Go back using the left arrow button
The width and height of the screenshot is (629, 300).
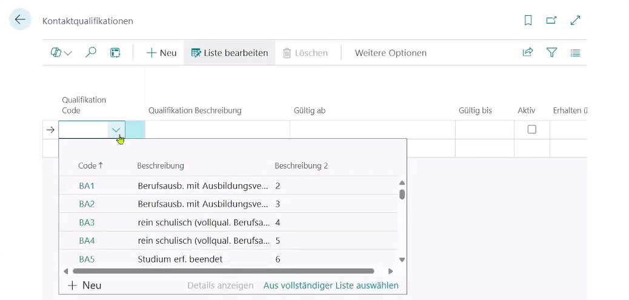[20, 19]
